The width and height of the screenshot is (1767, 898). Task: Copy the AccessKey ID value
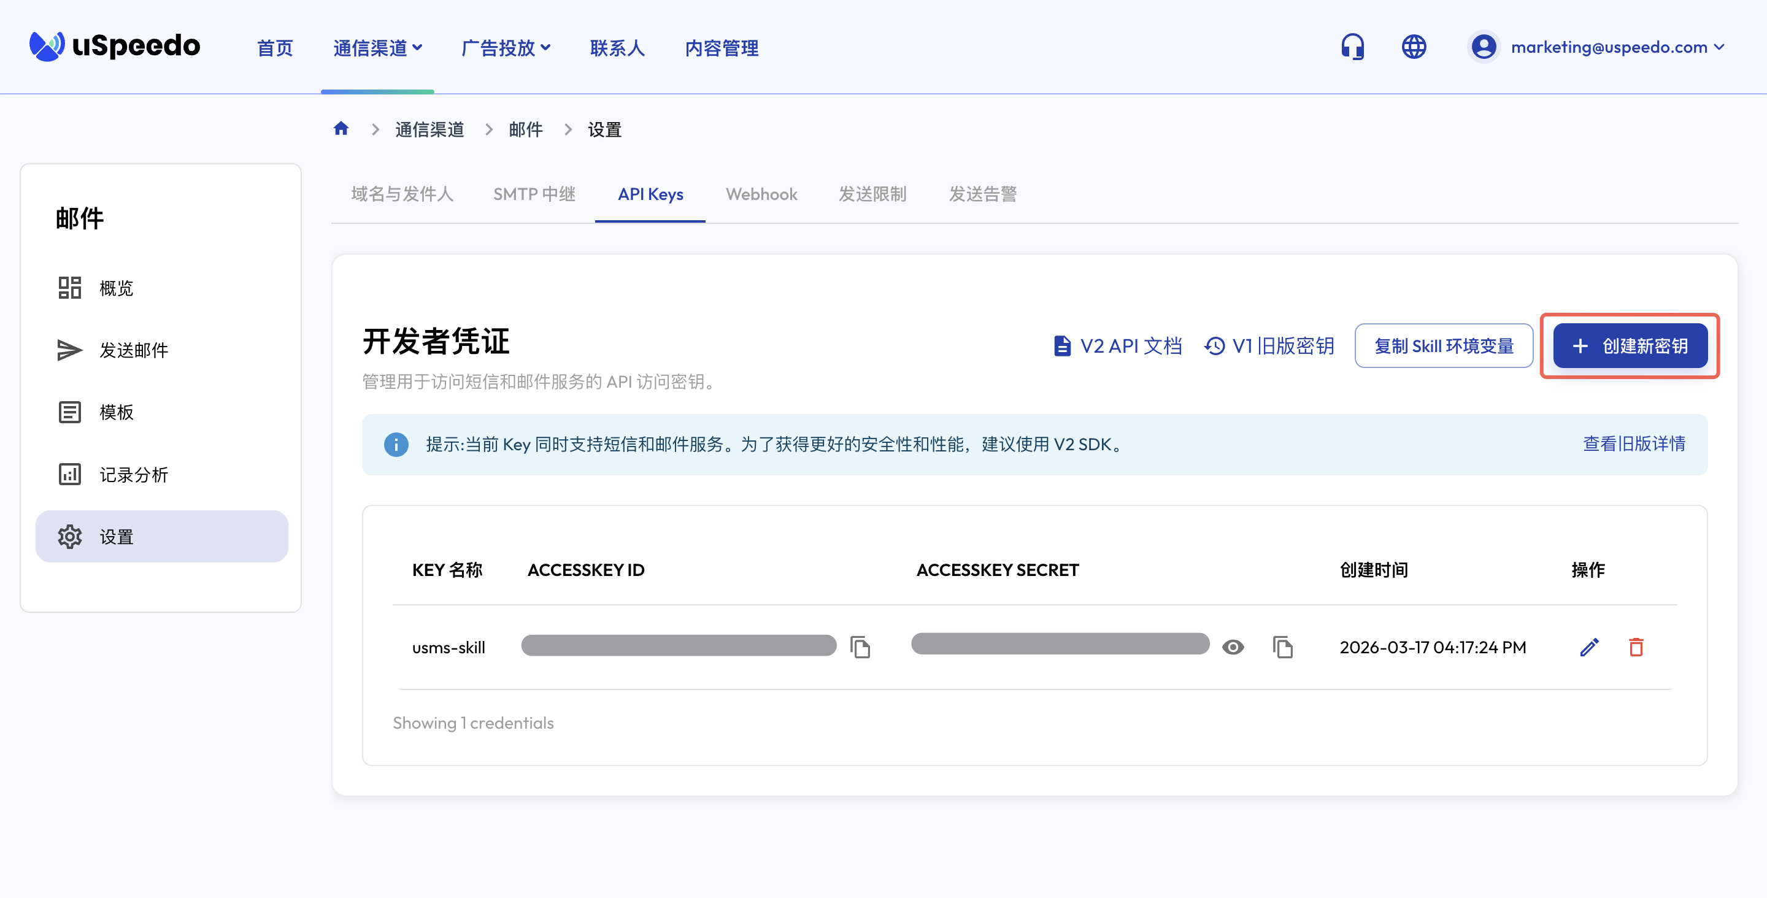tap(860, 647)
